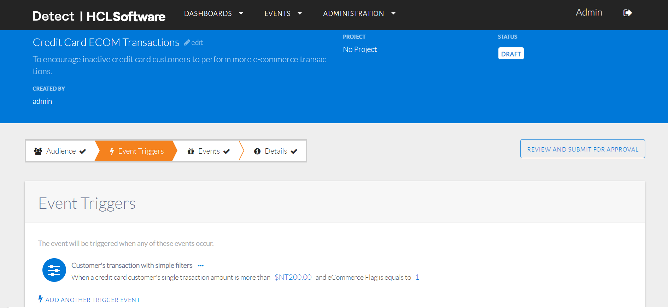
Task: Click the Detect HCLSoftware logo
Action: pyautogui.click(x=99, y=16)
